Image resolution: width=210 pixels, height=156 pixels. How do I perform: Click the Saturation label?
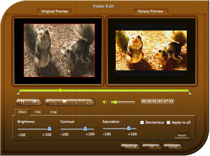pyautogui.click(x=111, y=122)
